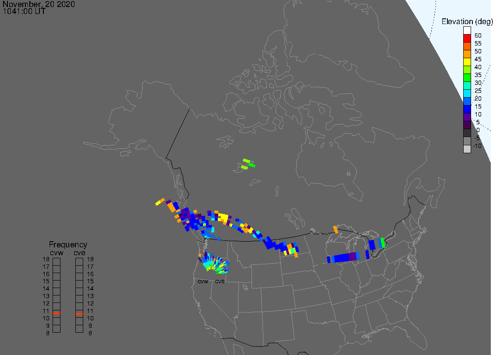
Task: Click the red marker on the cvw frequency bar
Action: [x=57, y=313]
